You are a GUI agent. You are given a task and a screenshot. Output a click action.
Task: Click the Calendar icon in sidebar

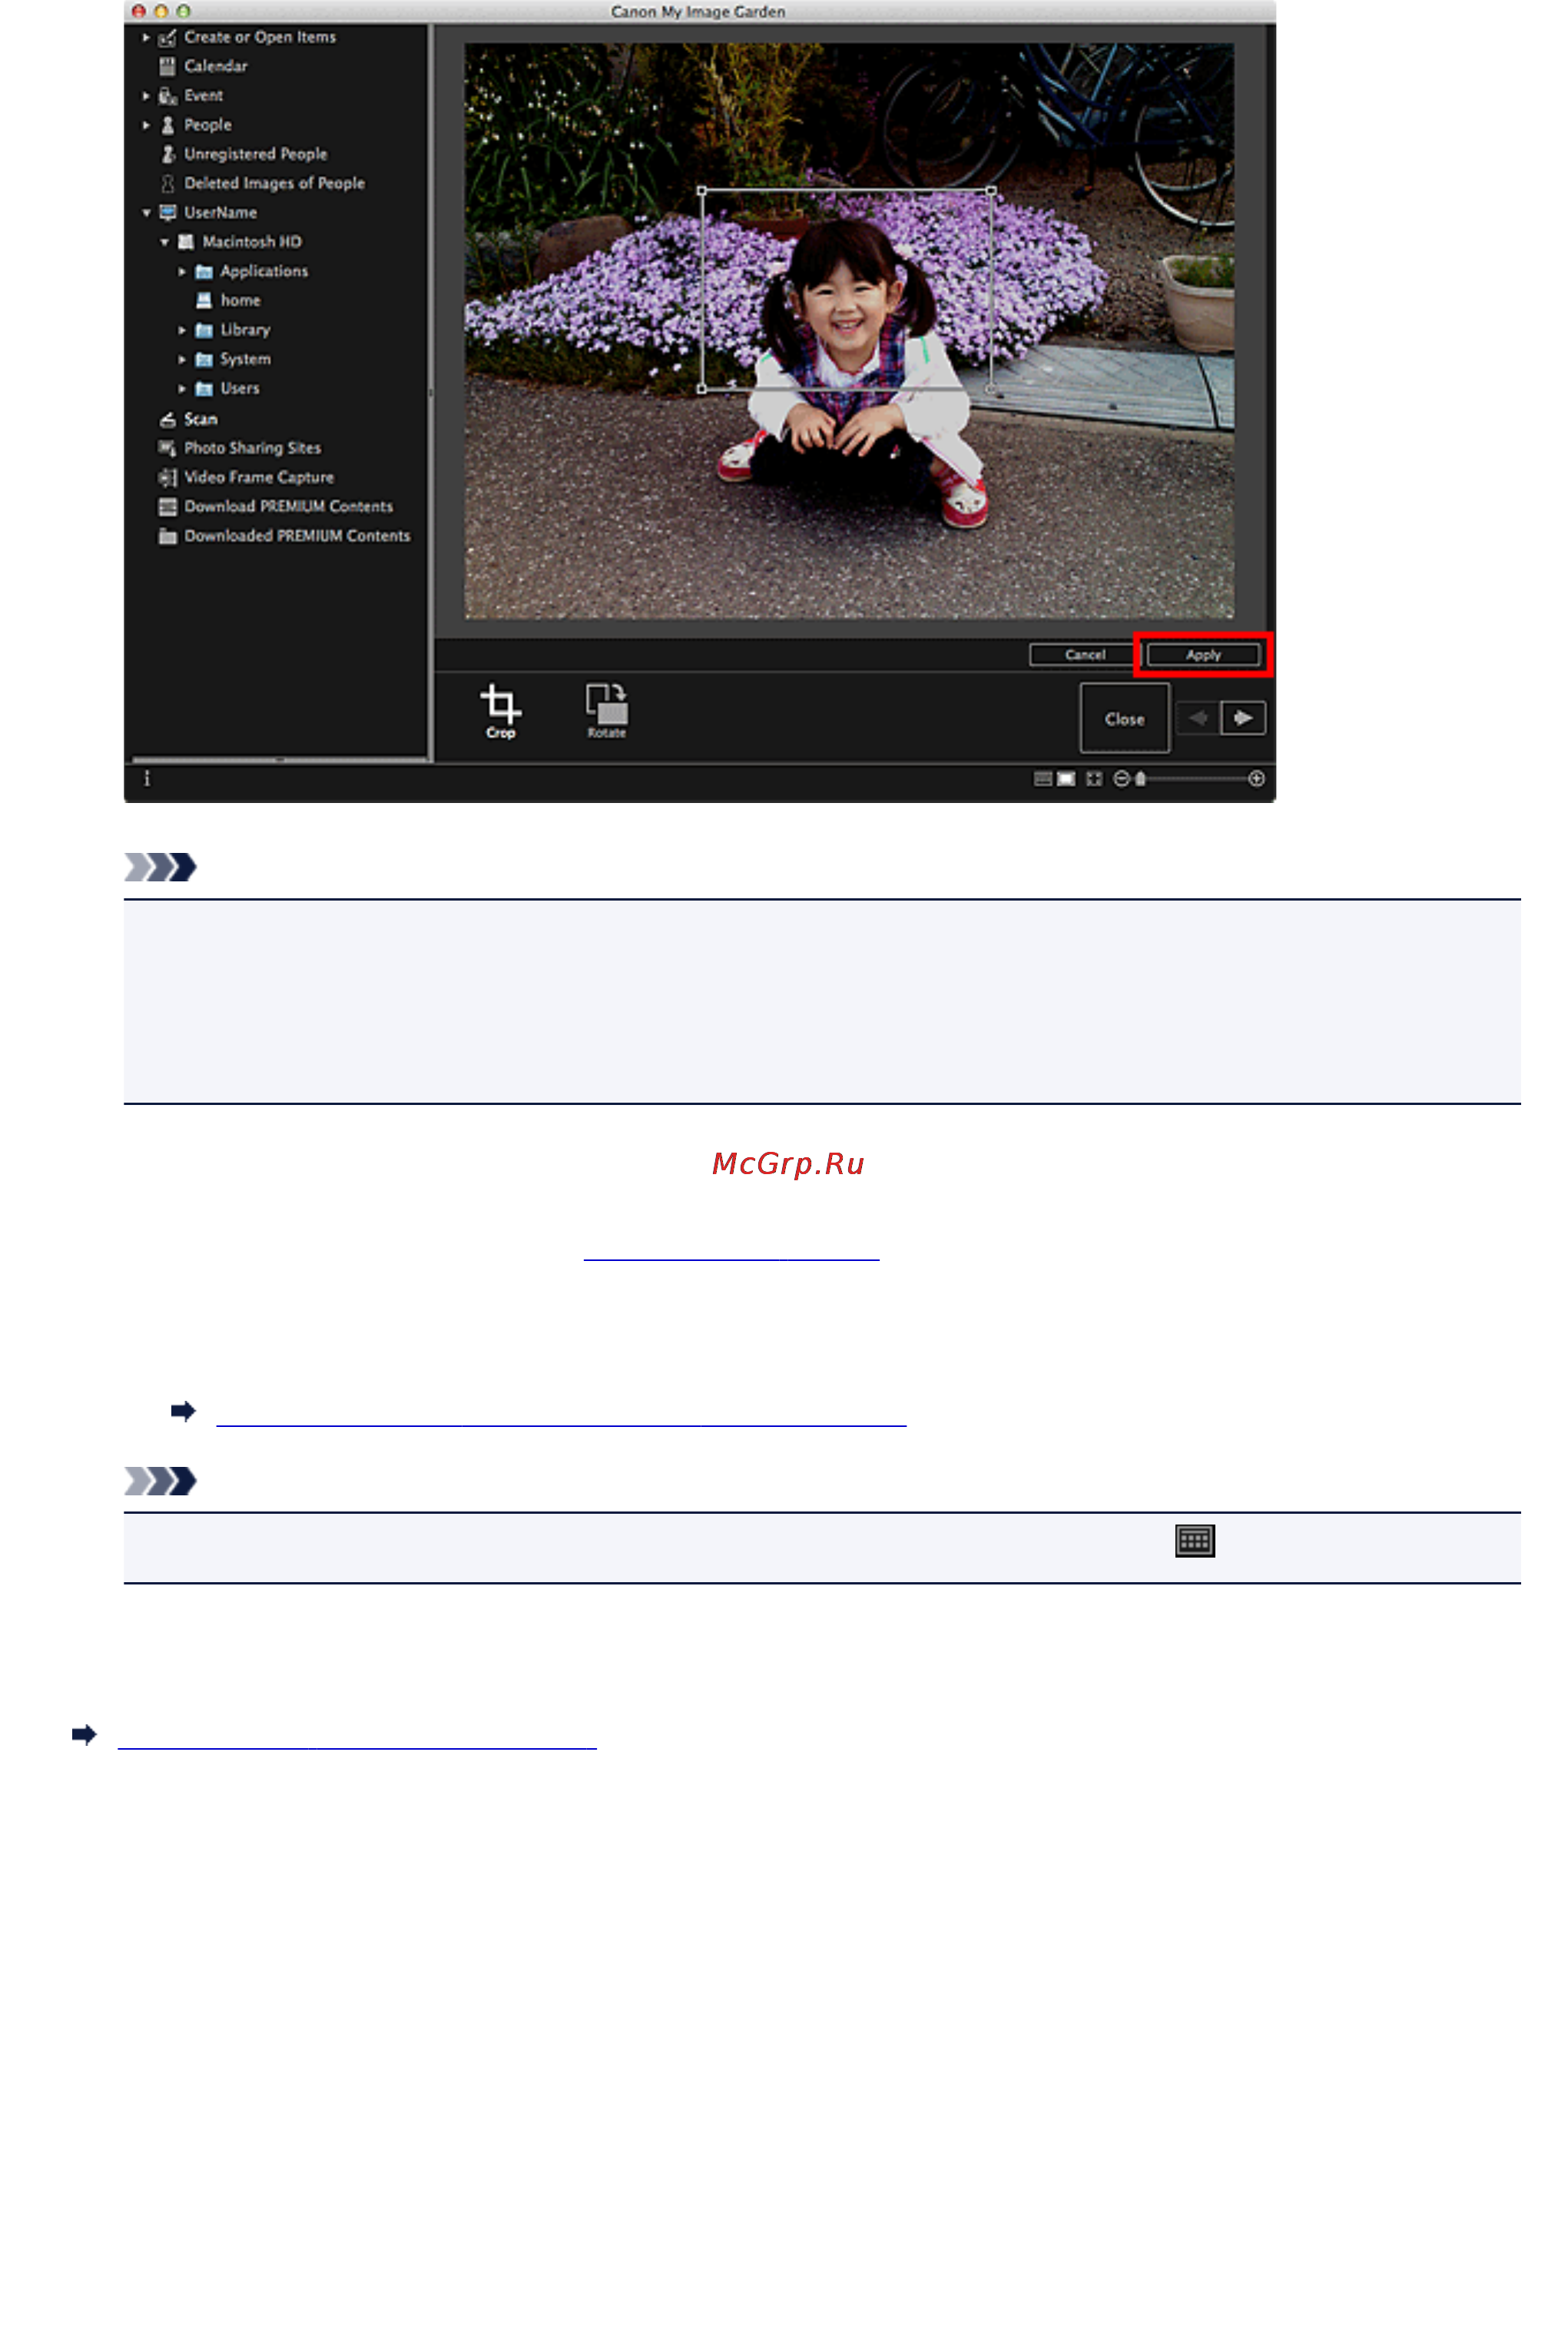[167, 66]
